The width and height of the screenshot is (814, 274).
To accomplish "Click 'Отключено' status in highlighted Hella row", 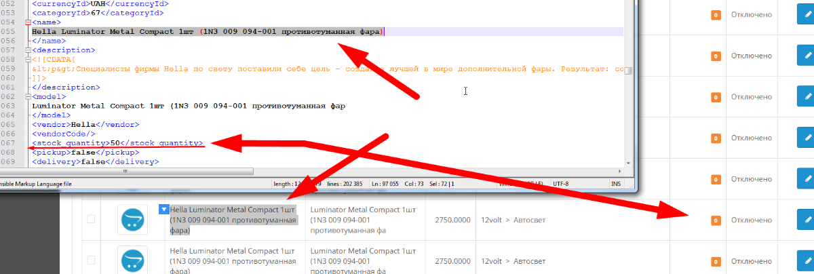I will [752, 220].
